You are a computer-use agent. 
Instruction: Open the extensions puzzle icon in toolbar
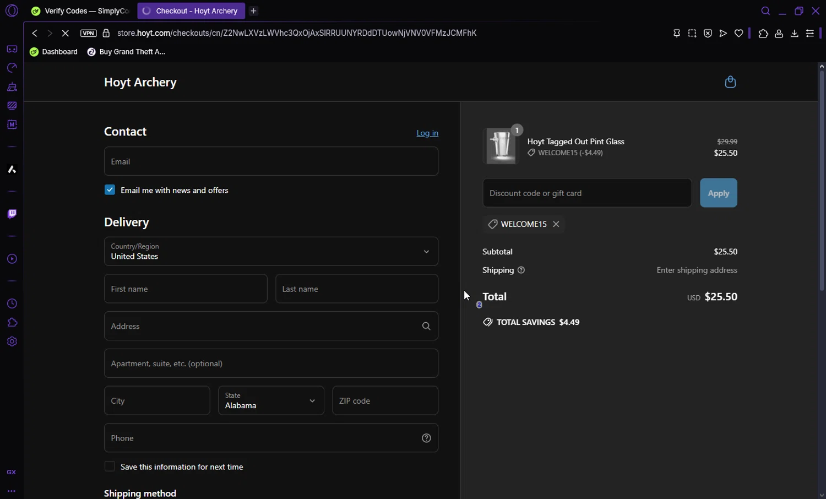tap(763, 34)
